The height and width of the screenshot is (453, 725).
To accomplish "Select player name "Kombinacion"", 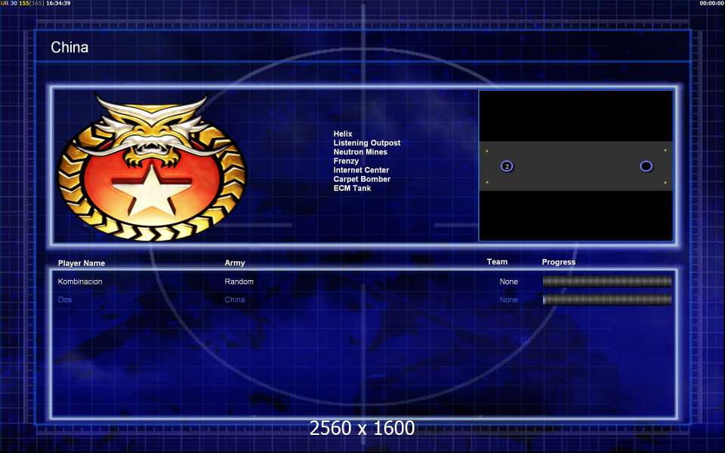I will tap(80, 282).
